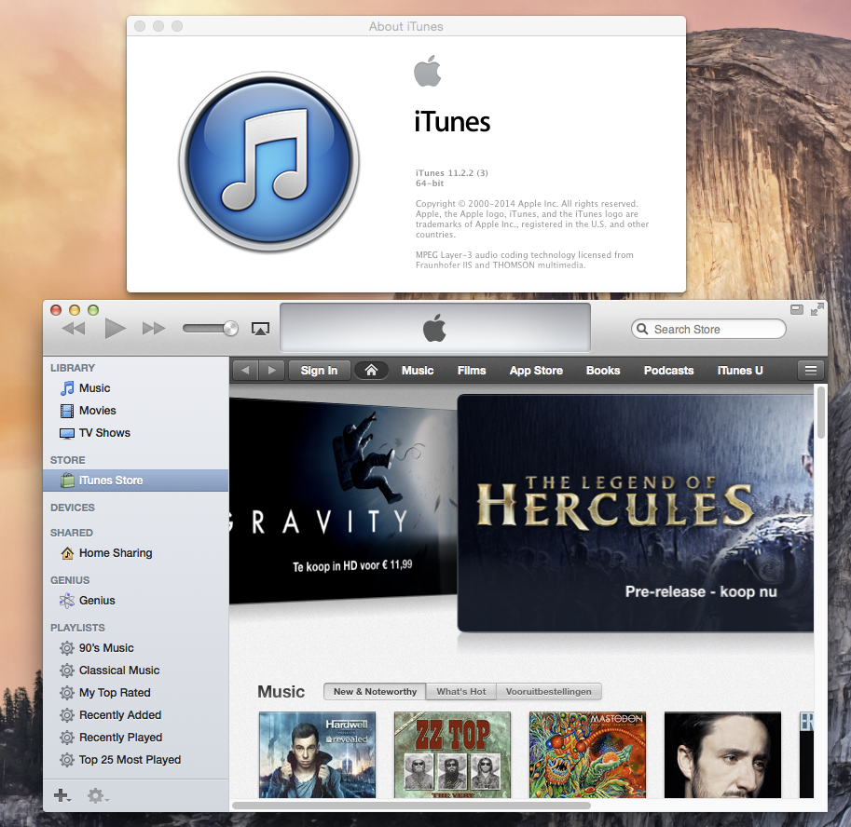
Task: Click the Gravity film banner
Action: 343,499
